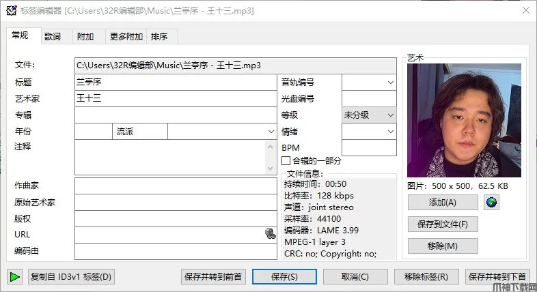Click the 编码器: LAME 3.99 text

pos(321,231)
